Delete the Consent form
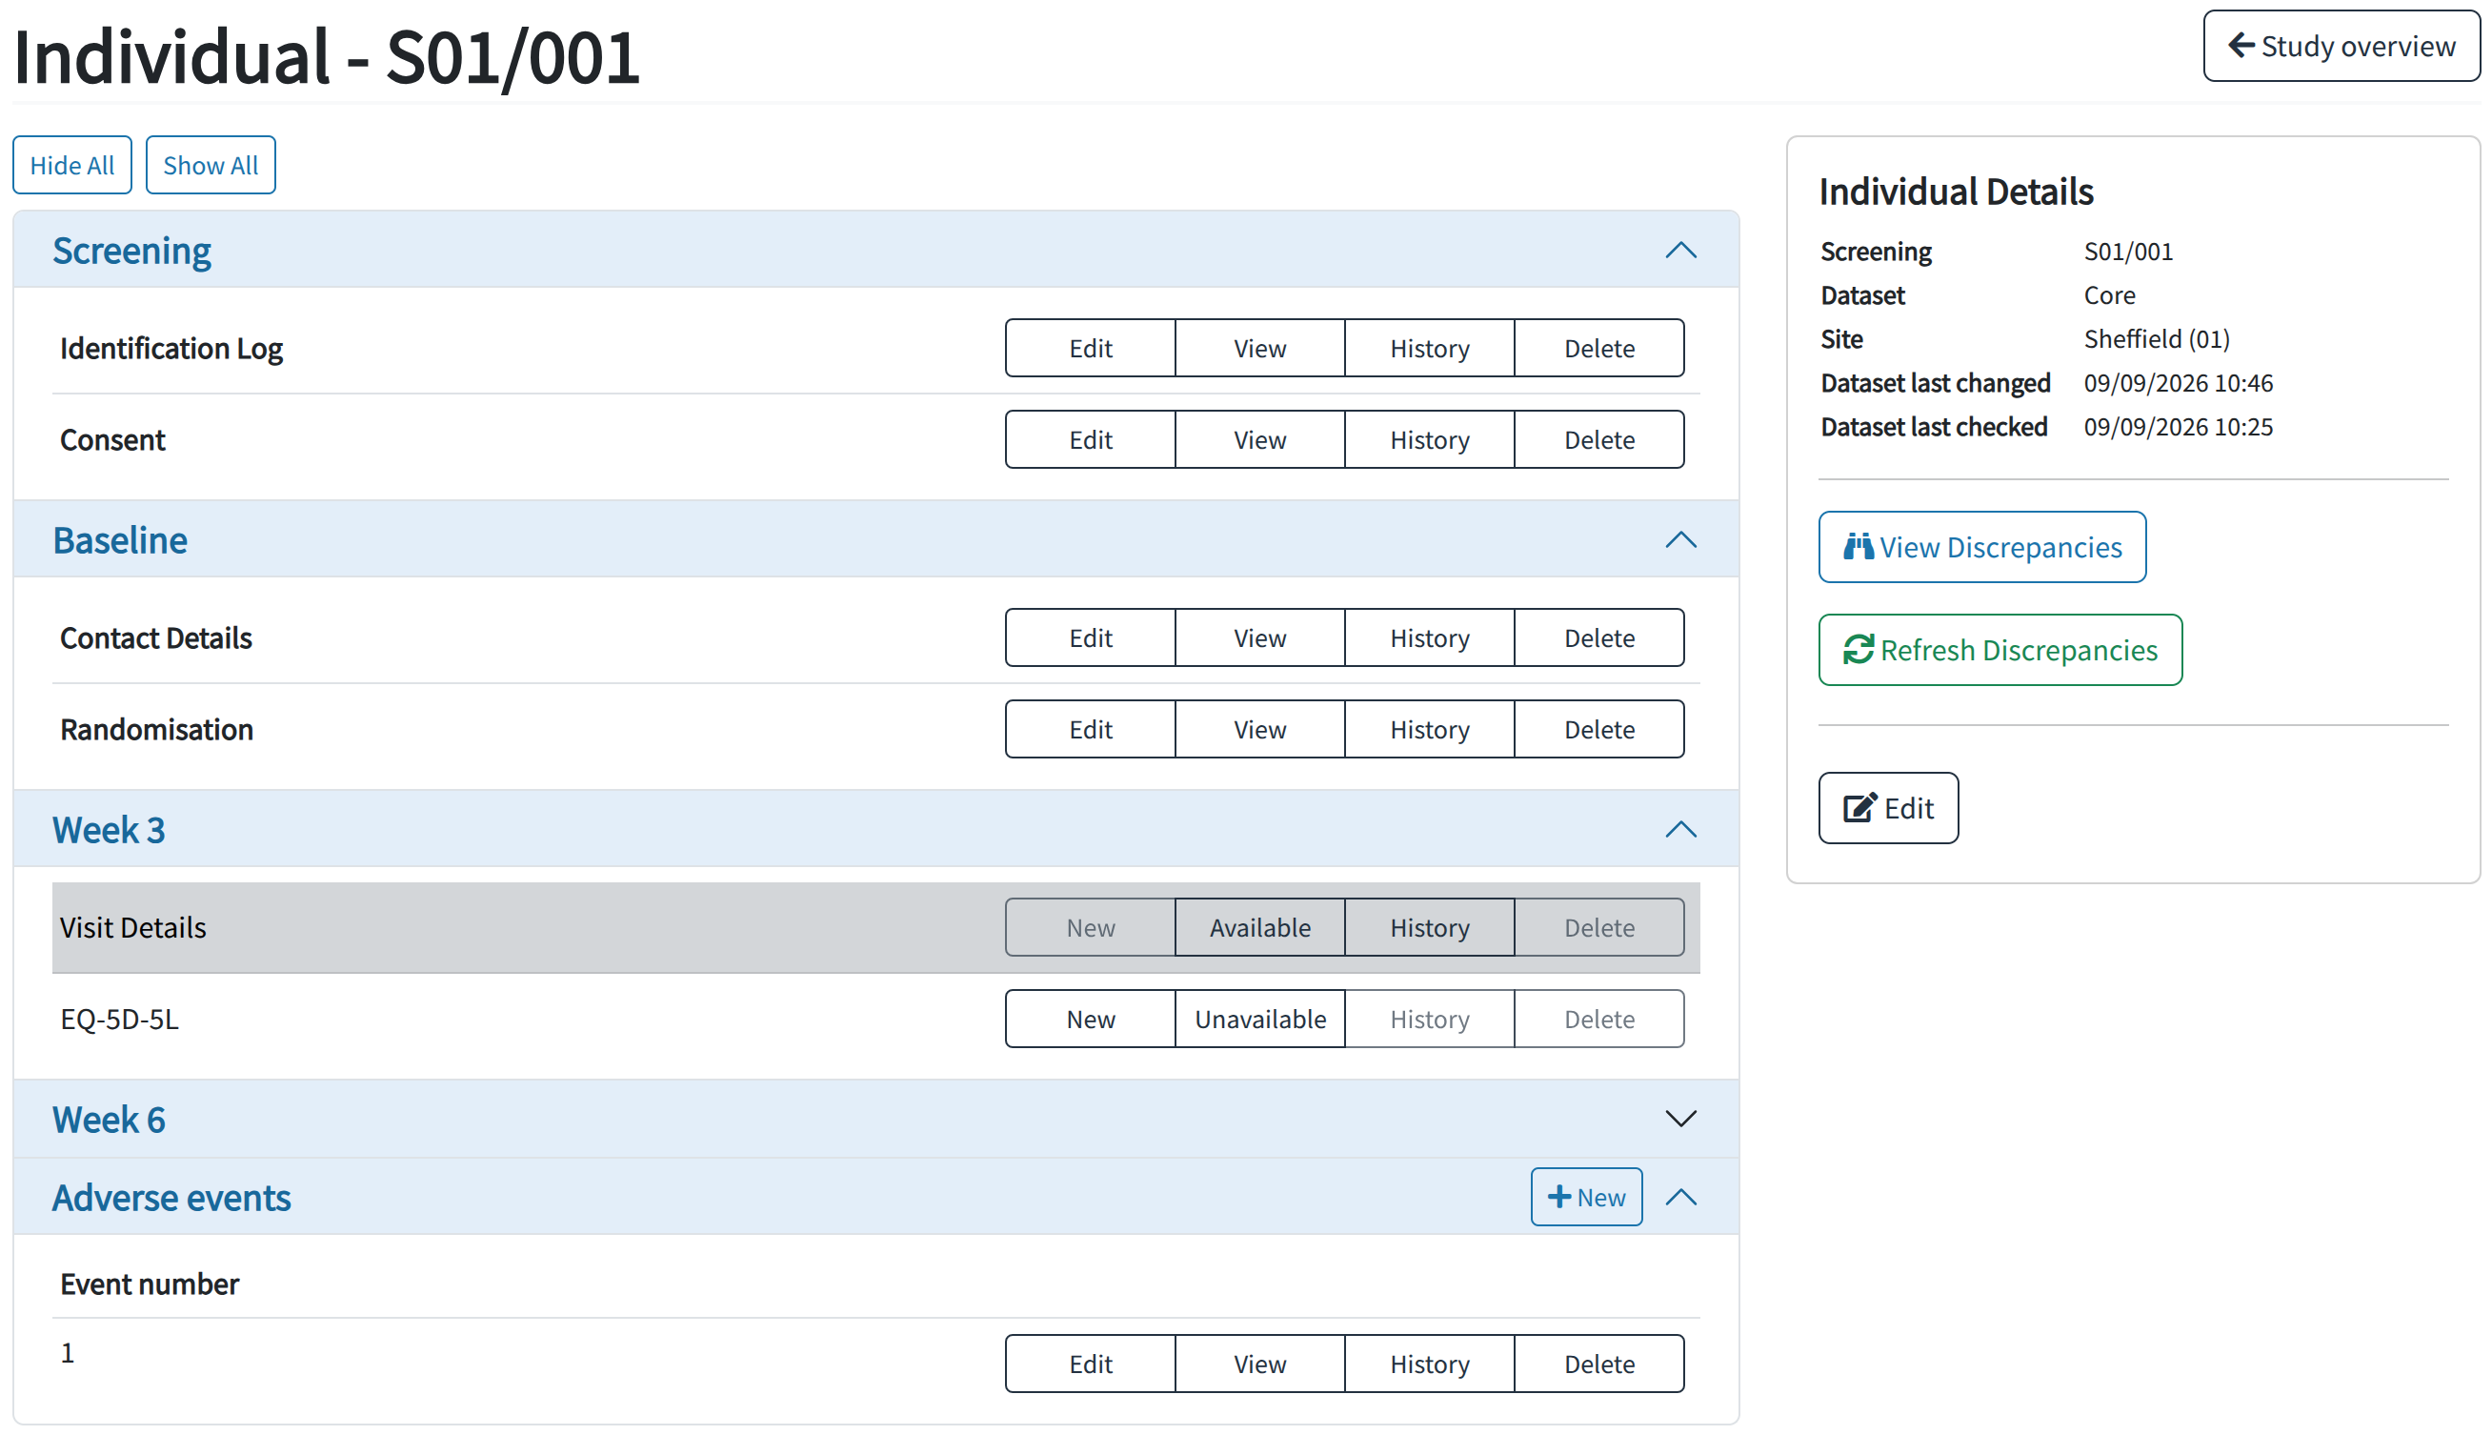The height and width of the screenshot is (1435, 2492). 1598,439
